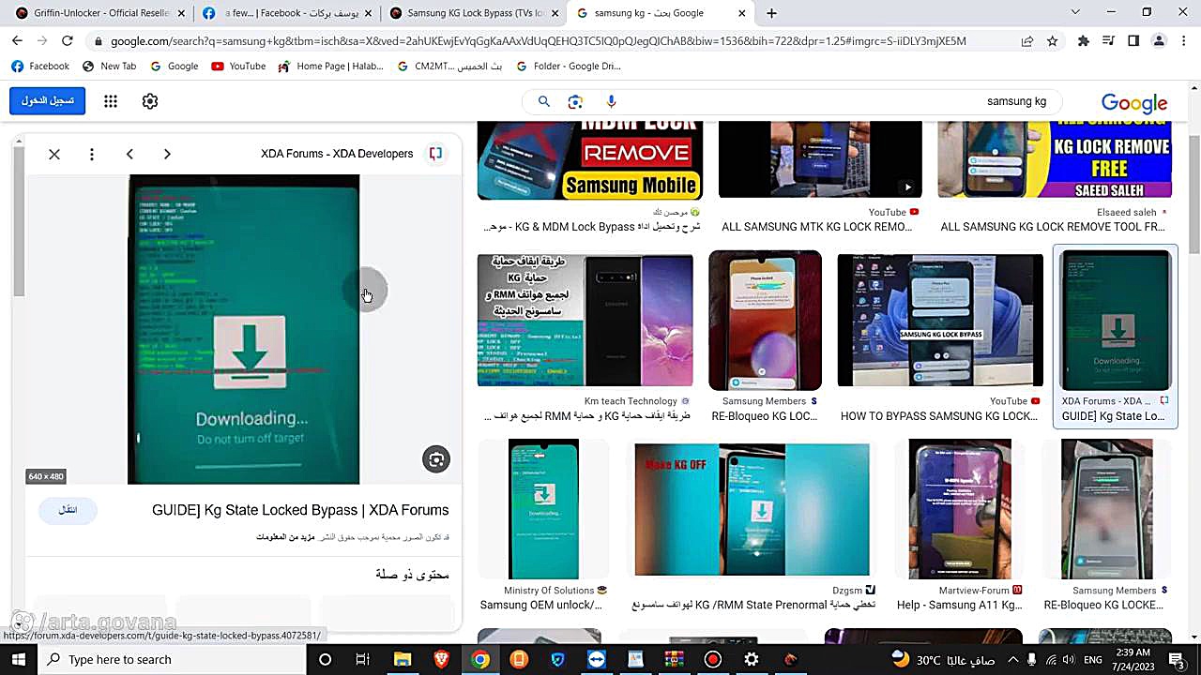
Task: Close the samsung kg Google tab
Action: (x=742, y=13)
